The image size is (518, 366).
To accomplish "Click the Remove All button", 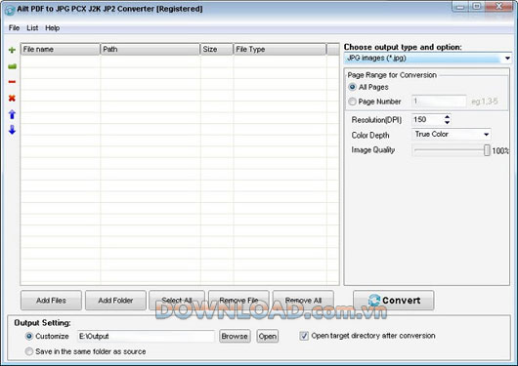I will [x=303, y=301].
